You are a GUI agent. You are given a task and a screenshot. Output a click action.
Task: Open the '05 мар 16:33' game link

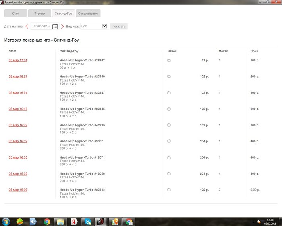click(x=18, y=157)
